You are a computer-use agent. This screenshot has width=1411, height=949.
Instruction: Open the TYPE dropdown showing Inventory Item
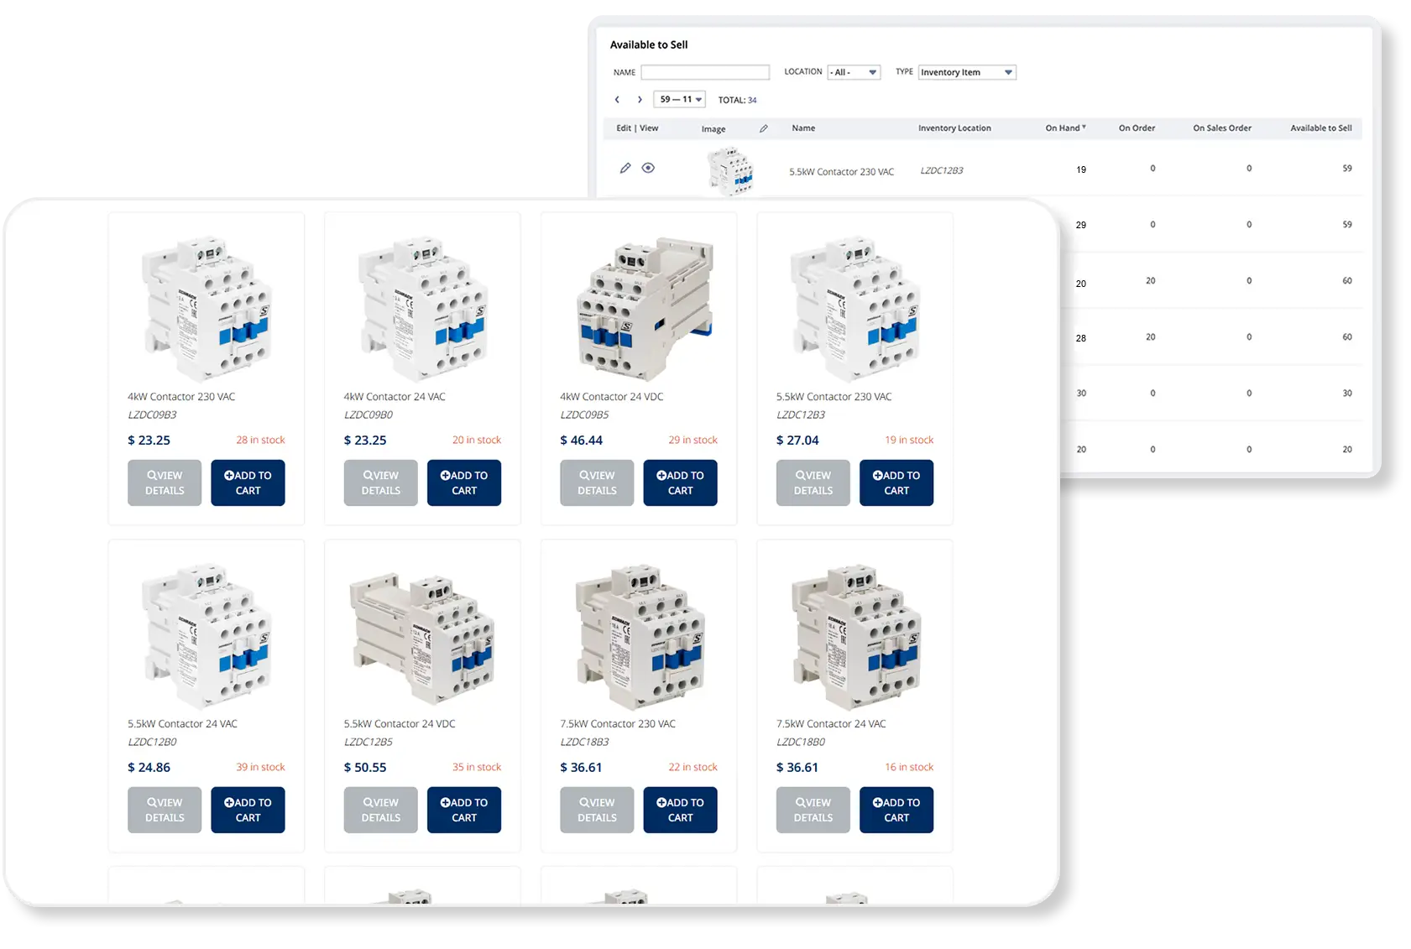966,72
